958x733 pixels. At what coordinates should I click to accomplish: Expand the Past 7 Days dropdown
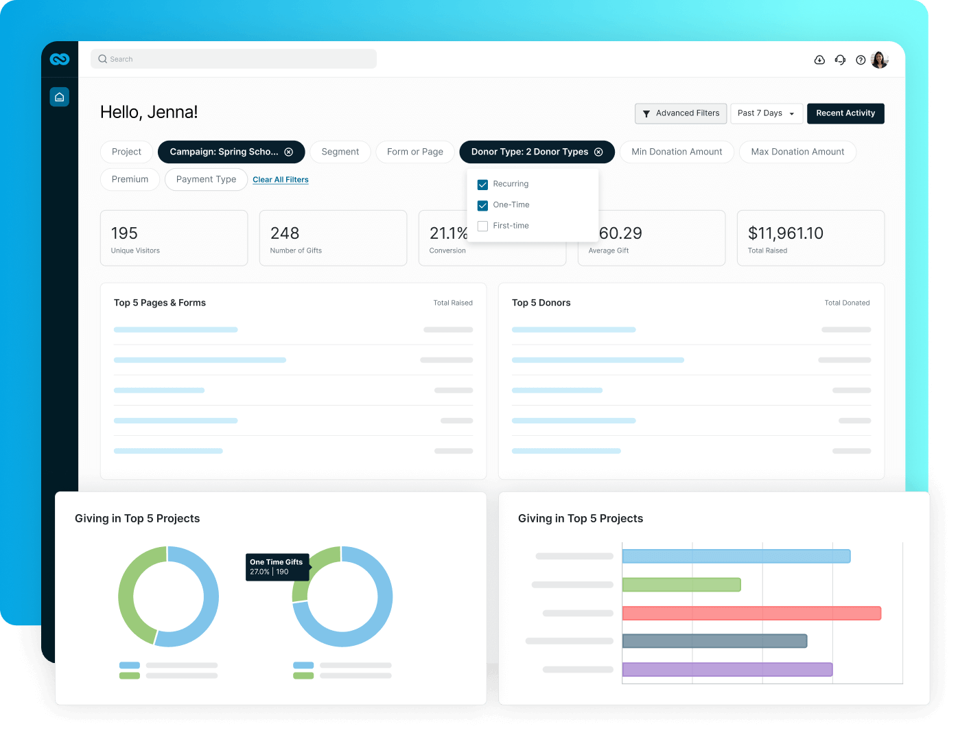(x=766, y=113)
